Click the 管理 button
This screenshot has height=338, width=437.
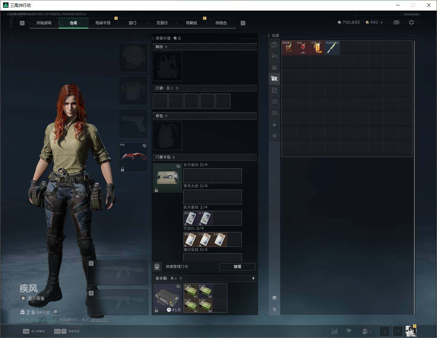coord(237,267)
